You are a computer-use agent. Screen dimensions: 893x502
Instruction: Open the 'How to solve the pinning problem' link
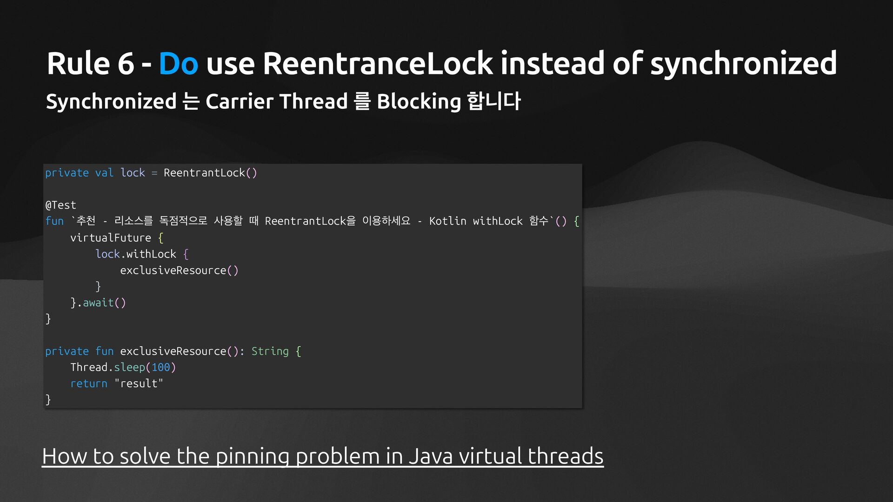tap(322, 456)
